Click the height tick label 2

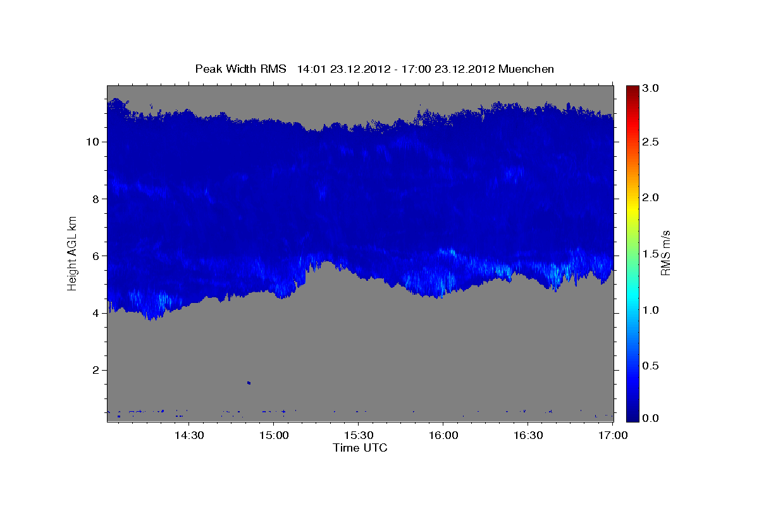(97, 370)
